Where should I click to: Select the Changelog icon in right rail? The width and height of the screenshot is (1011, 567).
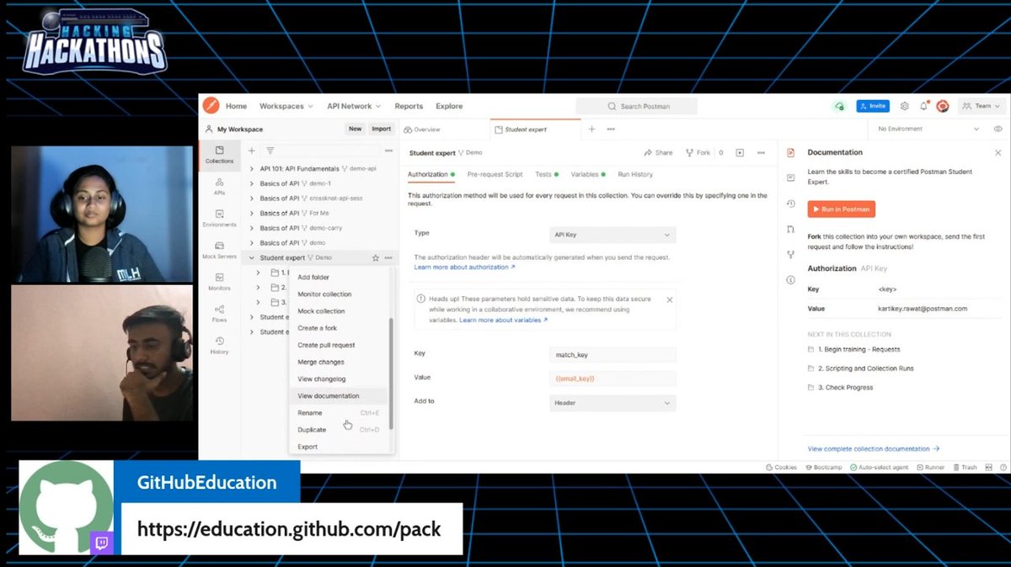790,204
